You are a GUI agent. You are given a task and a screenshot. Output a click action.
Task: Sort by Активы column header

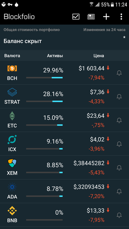55,56
